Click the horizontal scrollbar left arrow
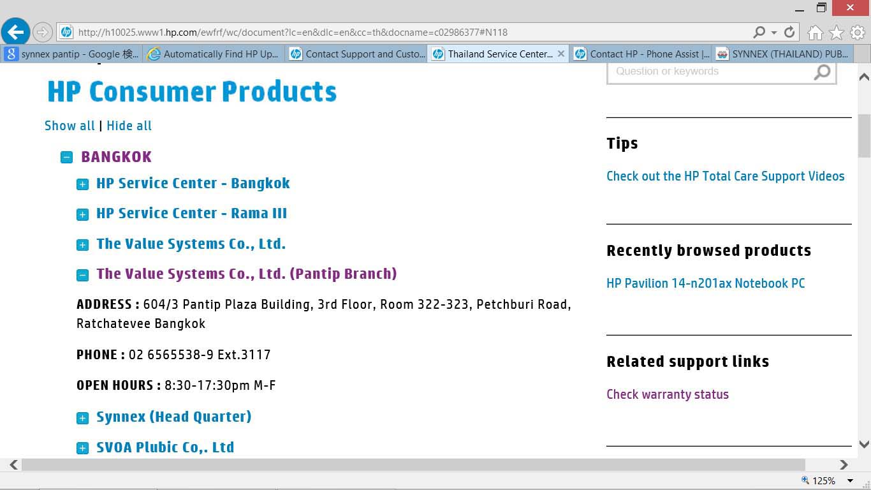Viewport: 871px width, 490px height. (14, 464)
